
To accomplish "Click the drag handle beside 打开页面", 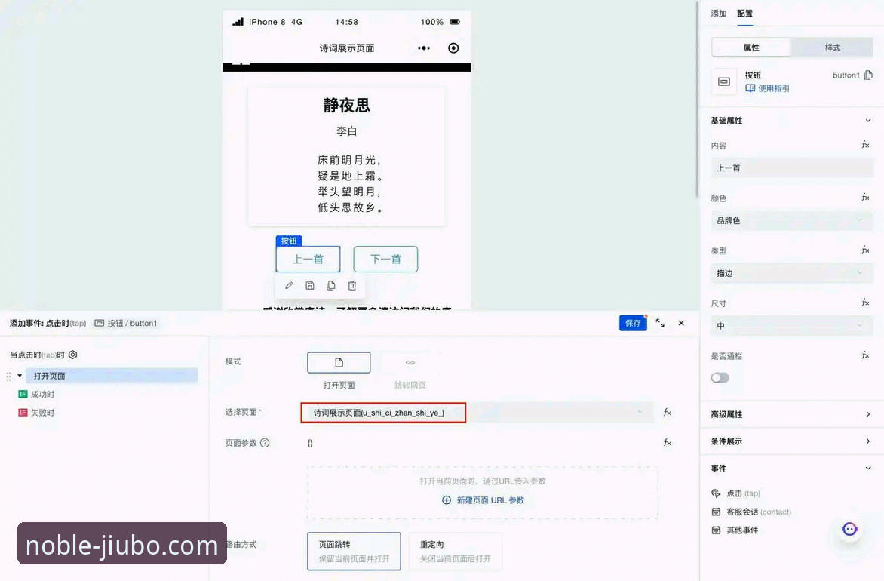I will (8, 377).
